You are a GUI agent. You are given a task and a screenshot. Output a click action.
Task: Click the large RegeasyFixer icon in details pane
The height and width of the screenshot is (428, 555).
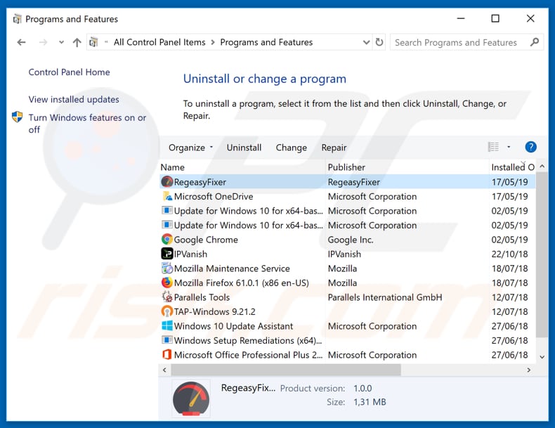tap(191, 398)
